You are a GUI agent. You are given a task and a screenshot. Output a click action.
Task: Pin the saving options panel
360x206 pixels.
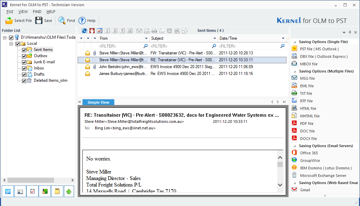[x=350, y=33]
